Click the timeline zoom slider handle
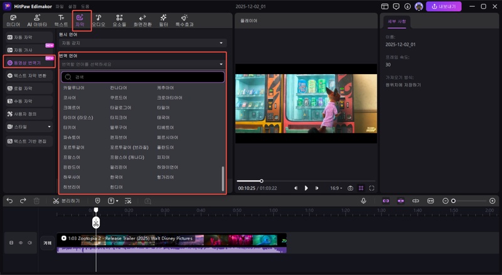This screenshot has width=502, height=275. 453,200
